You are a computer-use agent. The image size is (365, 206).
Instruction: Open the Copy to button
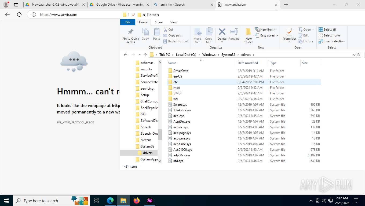tap(209, 36)
